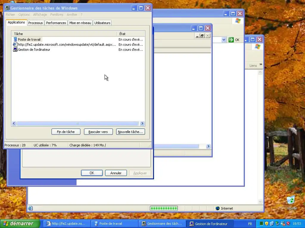Click the Basculer vers button
The height and width of the screenshot is (228, 305).
pos(98,132)
